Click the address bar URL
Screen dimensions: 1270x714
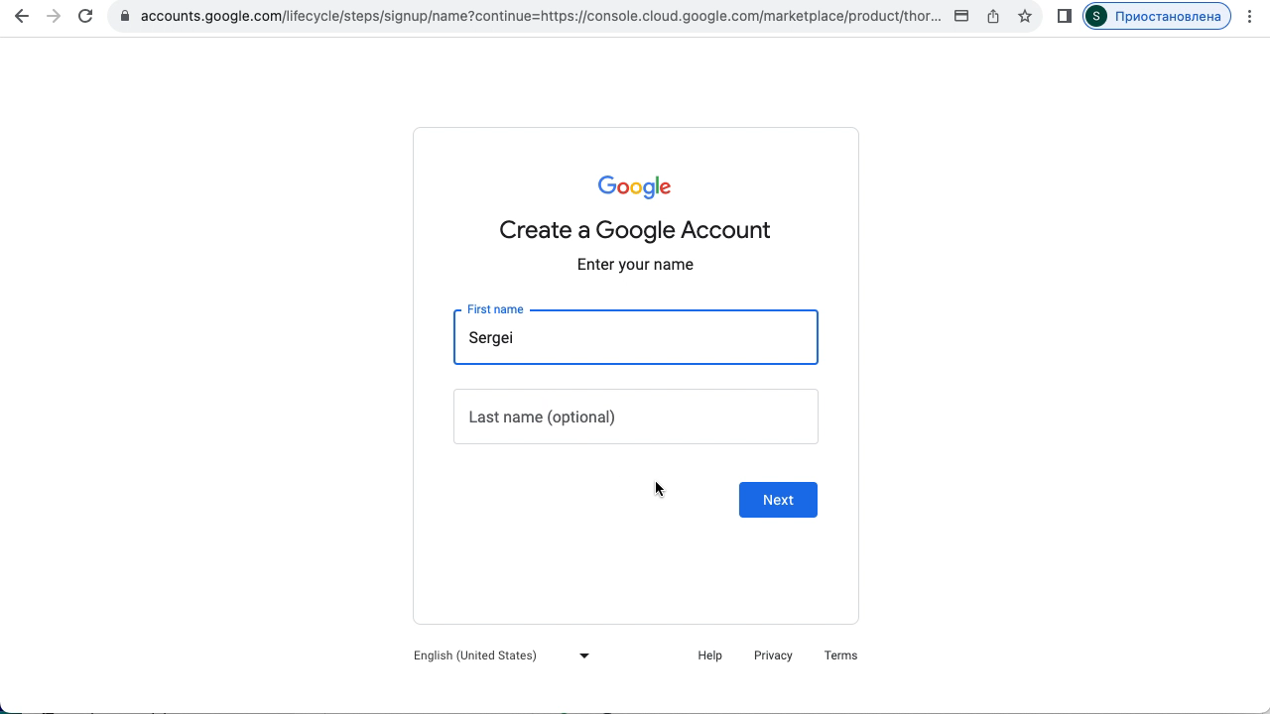click(x=541, y=16)
